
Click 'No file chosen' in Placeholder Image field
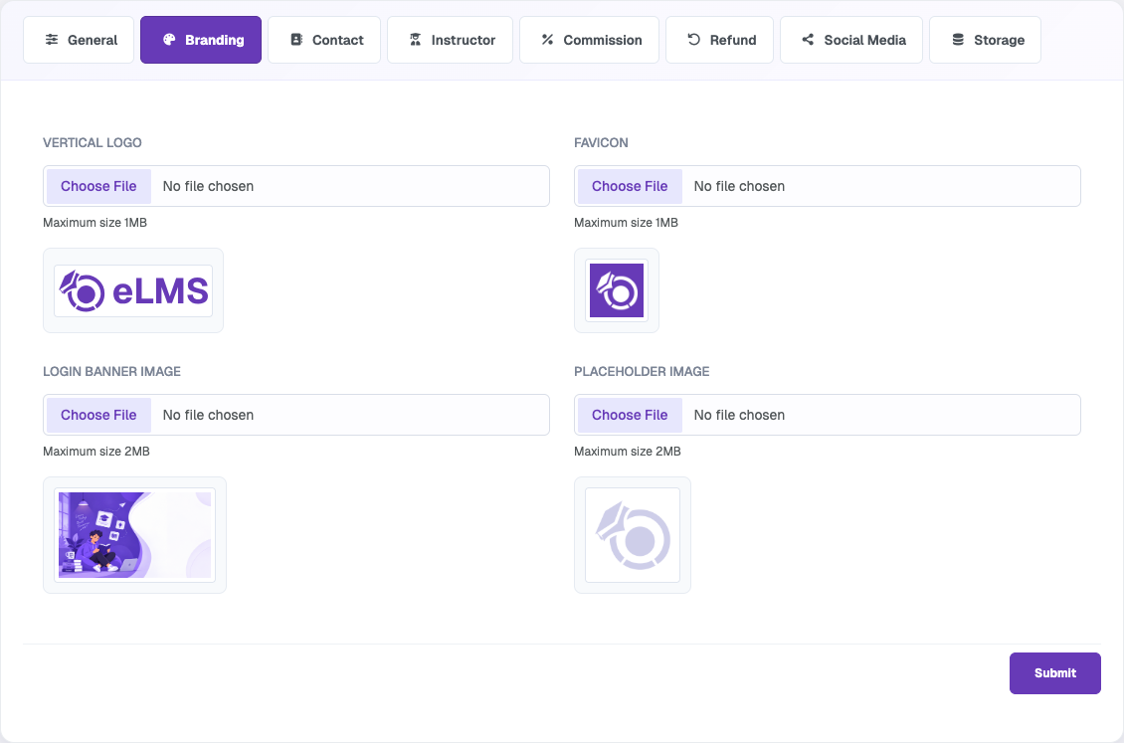[x=739, y=415]
